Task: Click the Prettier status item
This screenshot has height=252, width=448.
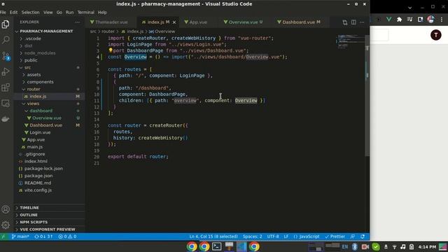Action: 335,237
